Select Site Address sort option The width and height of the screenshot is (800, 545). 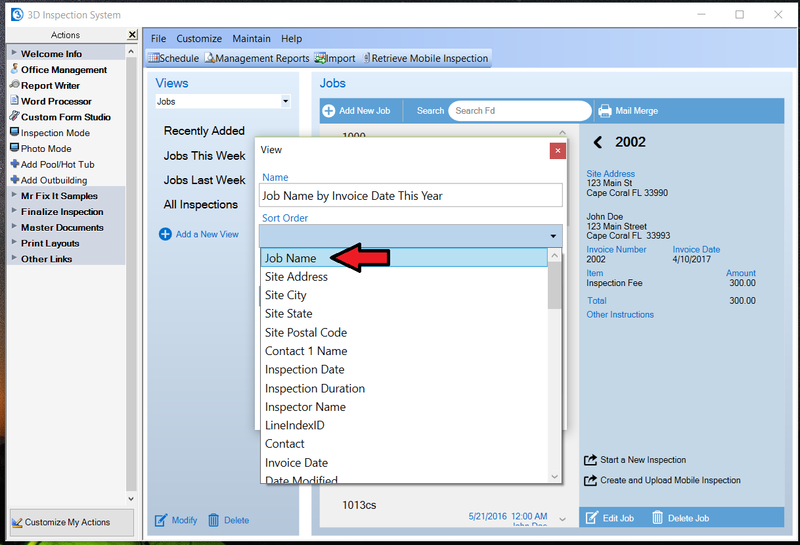404,277
